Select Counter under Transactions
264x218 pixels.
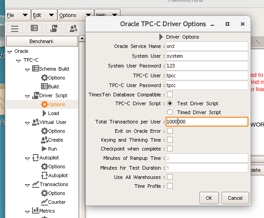point(57,202)
